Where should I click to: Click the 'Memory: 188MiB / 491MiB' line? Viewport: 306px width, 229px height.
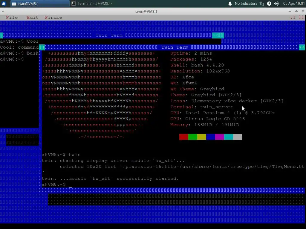(x=204, y=125)
